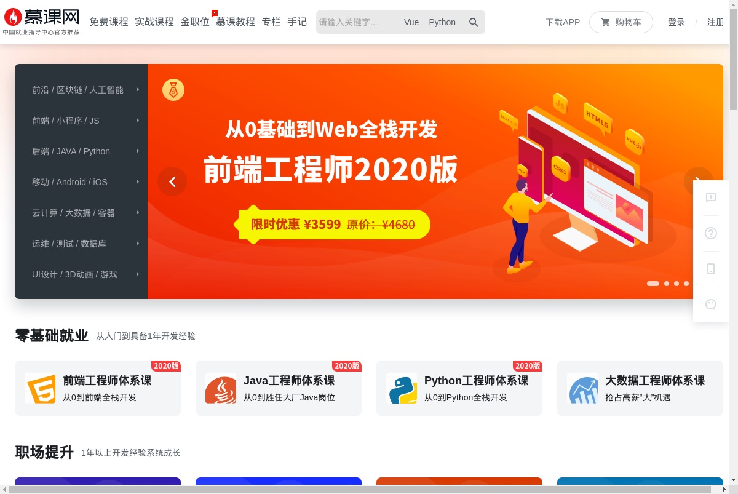Image resolution: width=738 pixels, height=494 pixels.
Task: Go to previous banner slide arrow
Action: [x=172, y=181]
